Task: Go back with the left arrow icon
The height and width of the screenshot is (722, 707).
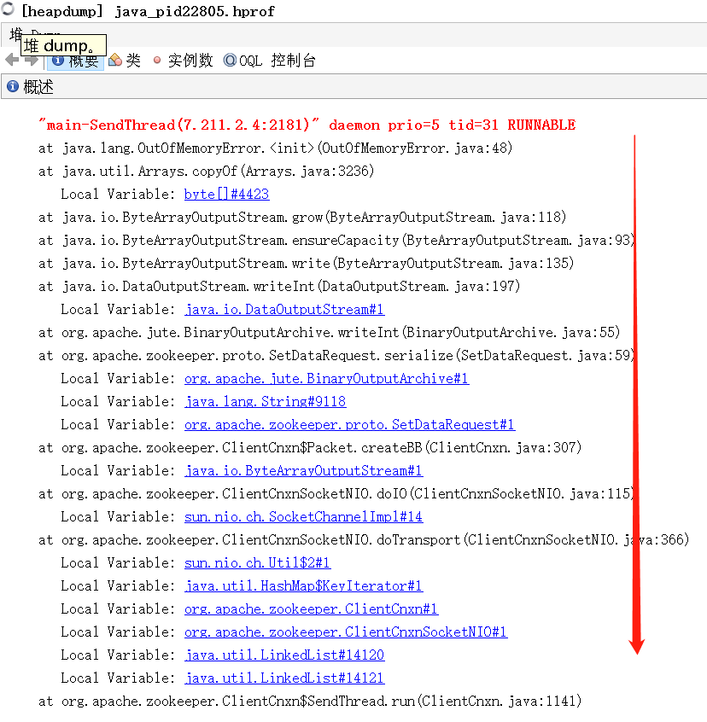Action: (x=12, y=60)
